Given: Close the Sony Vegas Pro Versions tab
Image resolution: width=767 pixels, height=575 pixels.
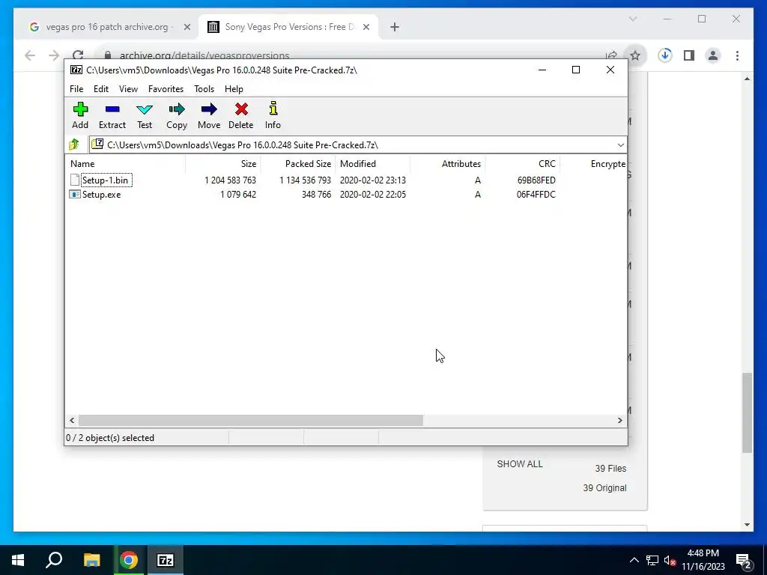Looking at the screenshot, I should point(366,27).
